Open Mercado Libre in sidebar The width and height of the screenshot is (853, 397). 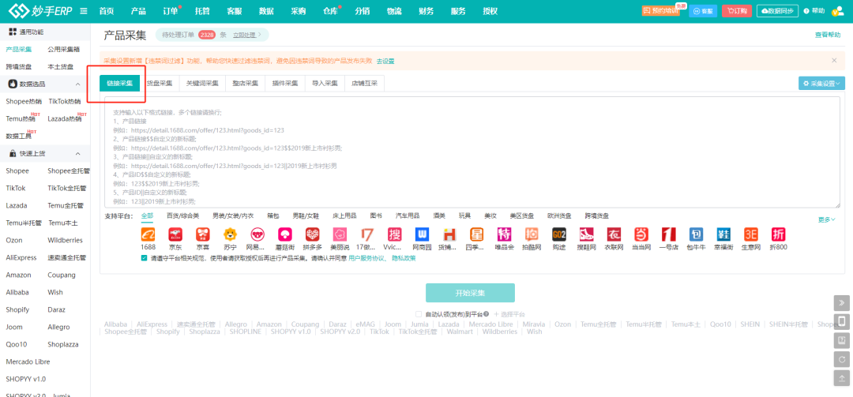(28, 361)
